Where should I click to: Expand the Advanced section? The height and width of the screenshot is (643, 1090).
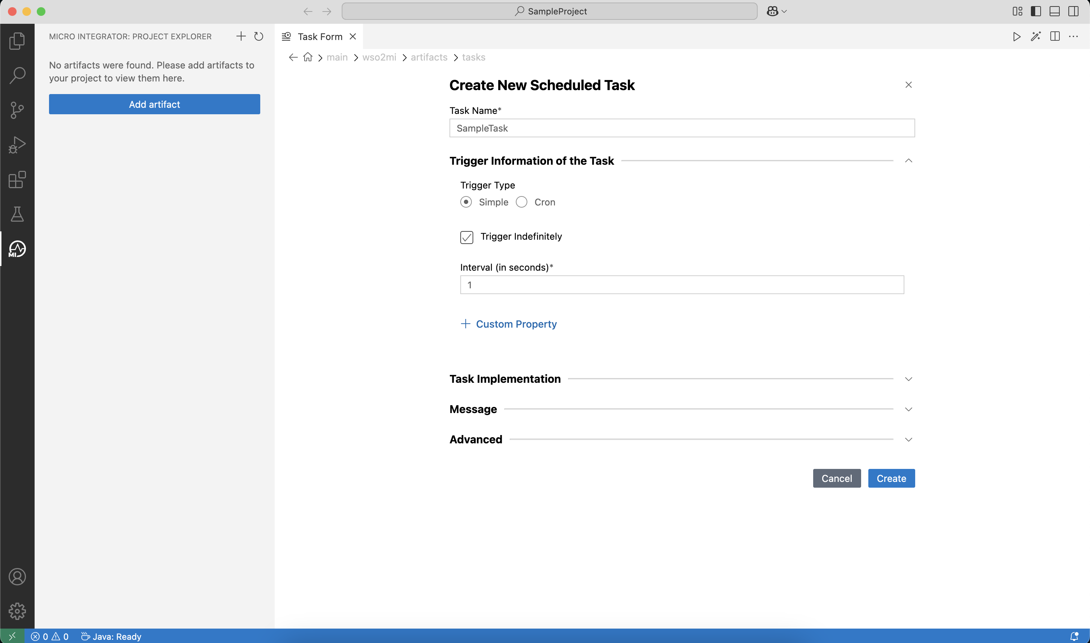(908, 439)
